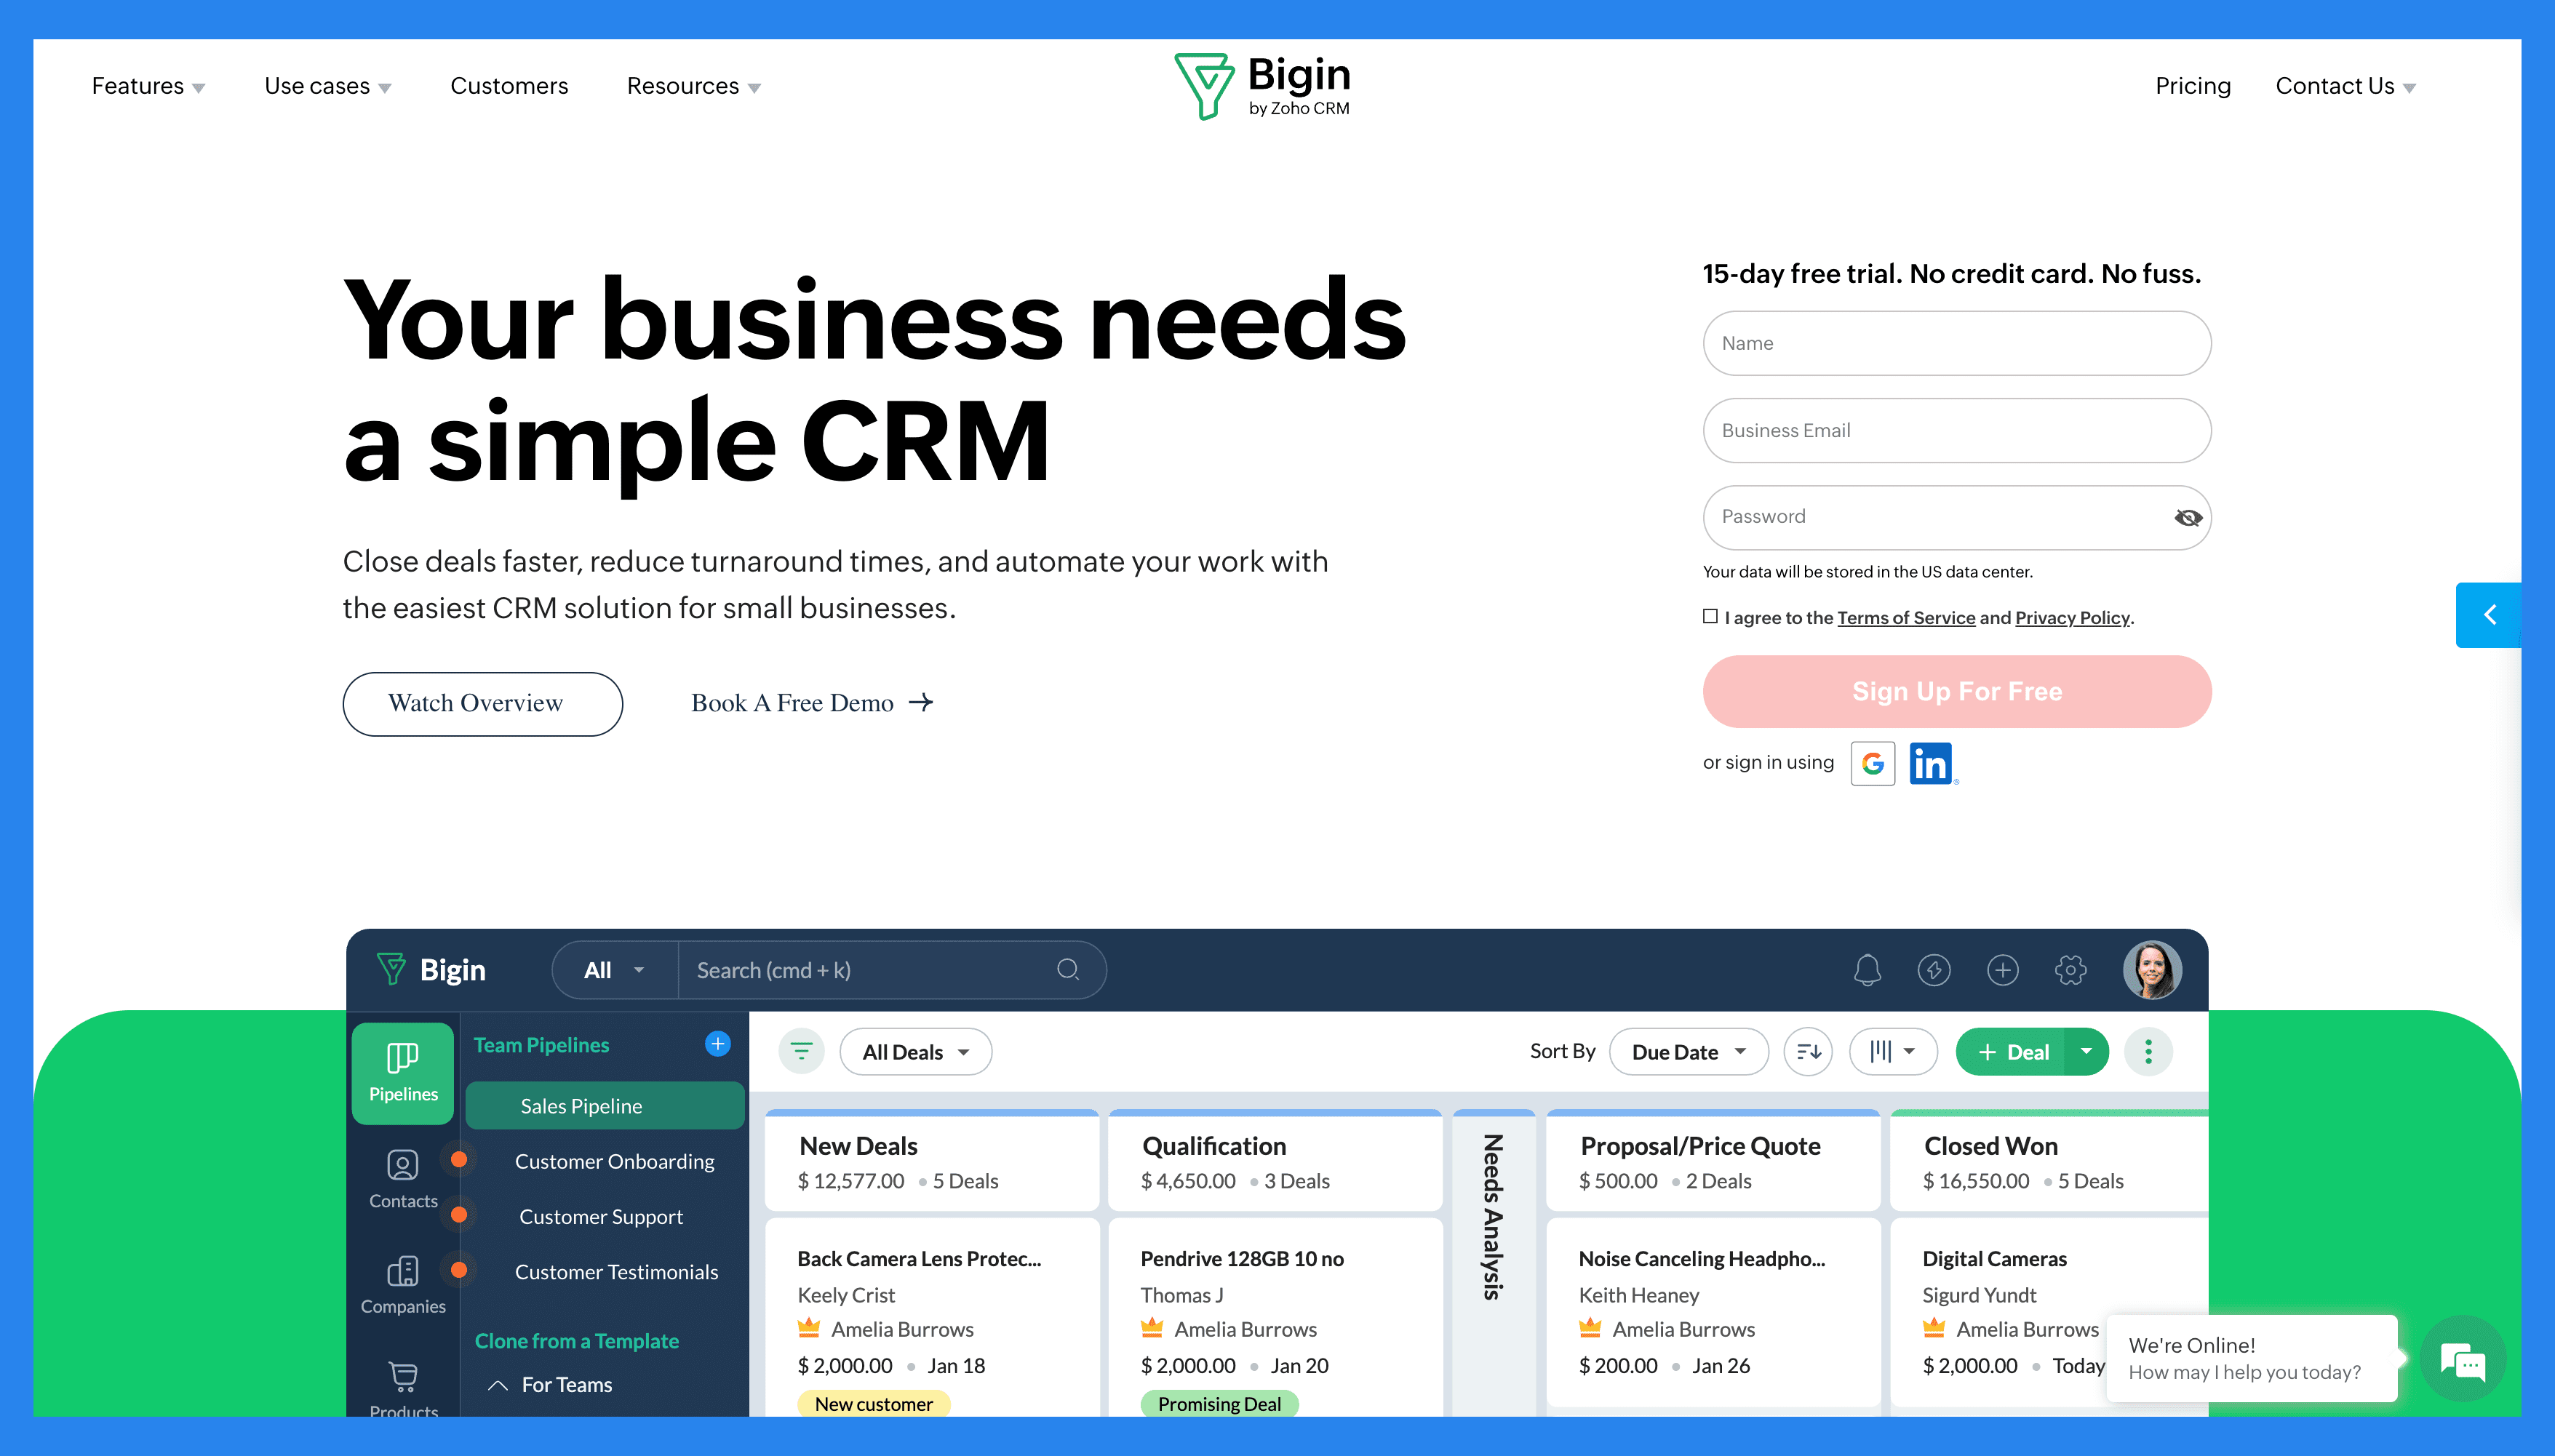Open the Privacy Policy link

(x=2072, y=618)
